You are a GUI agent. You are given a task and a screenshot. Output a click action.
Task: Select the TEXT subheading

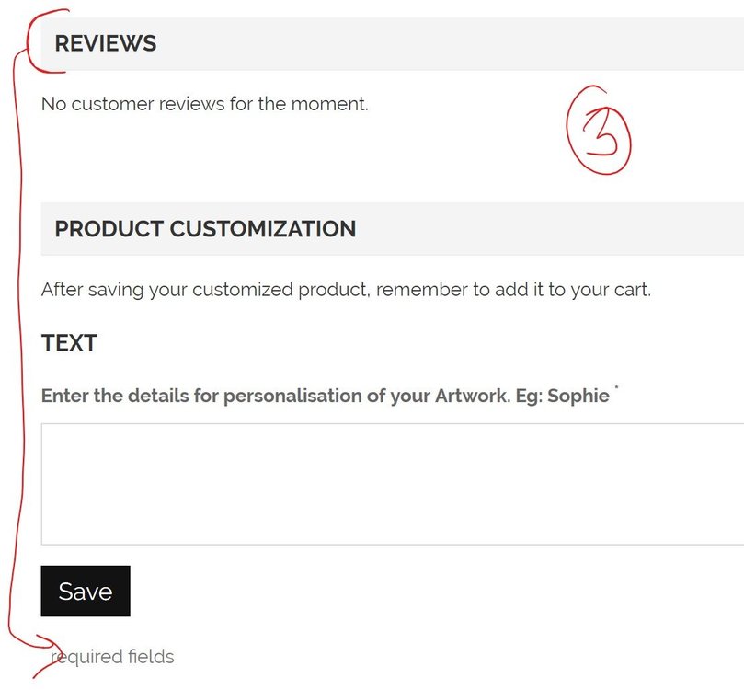click(x=69, y=344)
